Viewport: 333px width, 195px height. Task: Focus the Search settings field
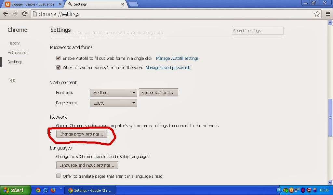[258, 31]
